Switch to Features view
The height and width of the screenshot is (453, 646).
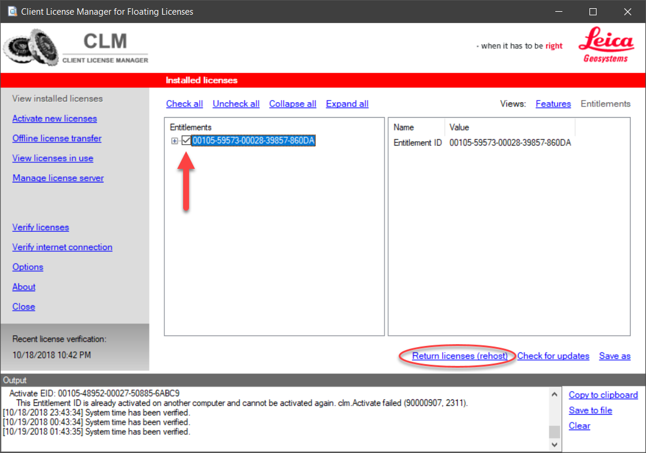pyautogui.click(x=554, y=104)
